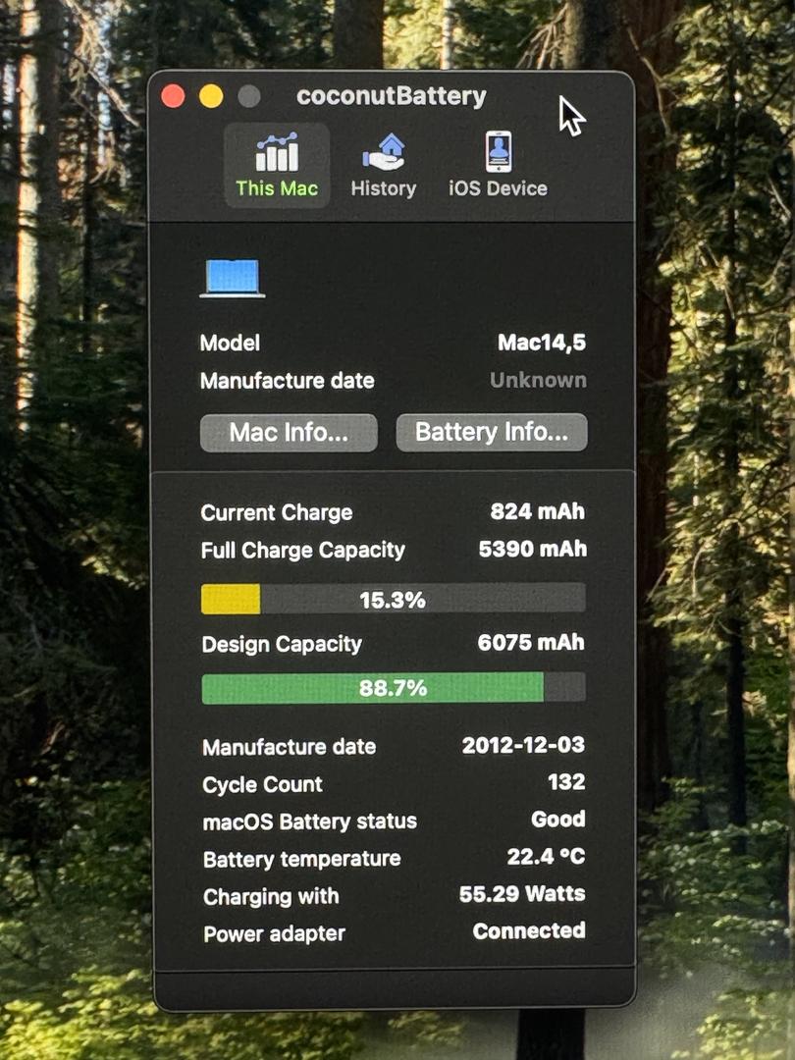Click the 5390 mAh full charge value
This screenshot has height=1060, width=795.
(x=533, y=549)
